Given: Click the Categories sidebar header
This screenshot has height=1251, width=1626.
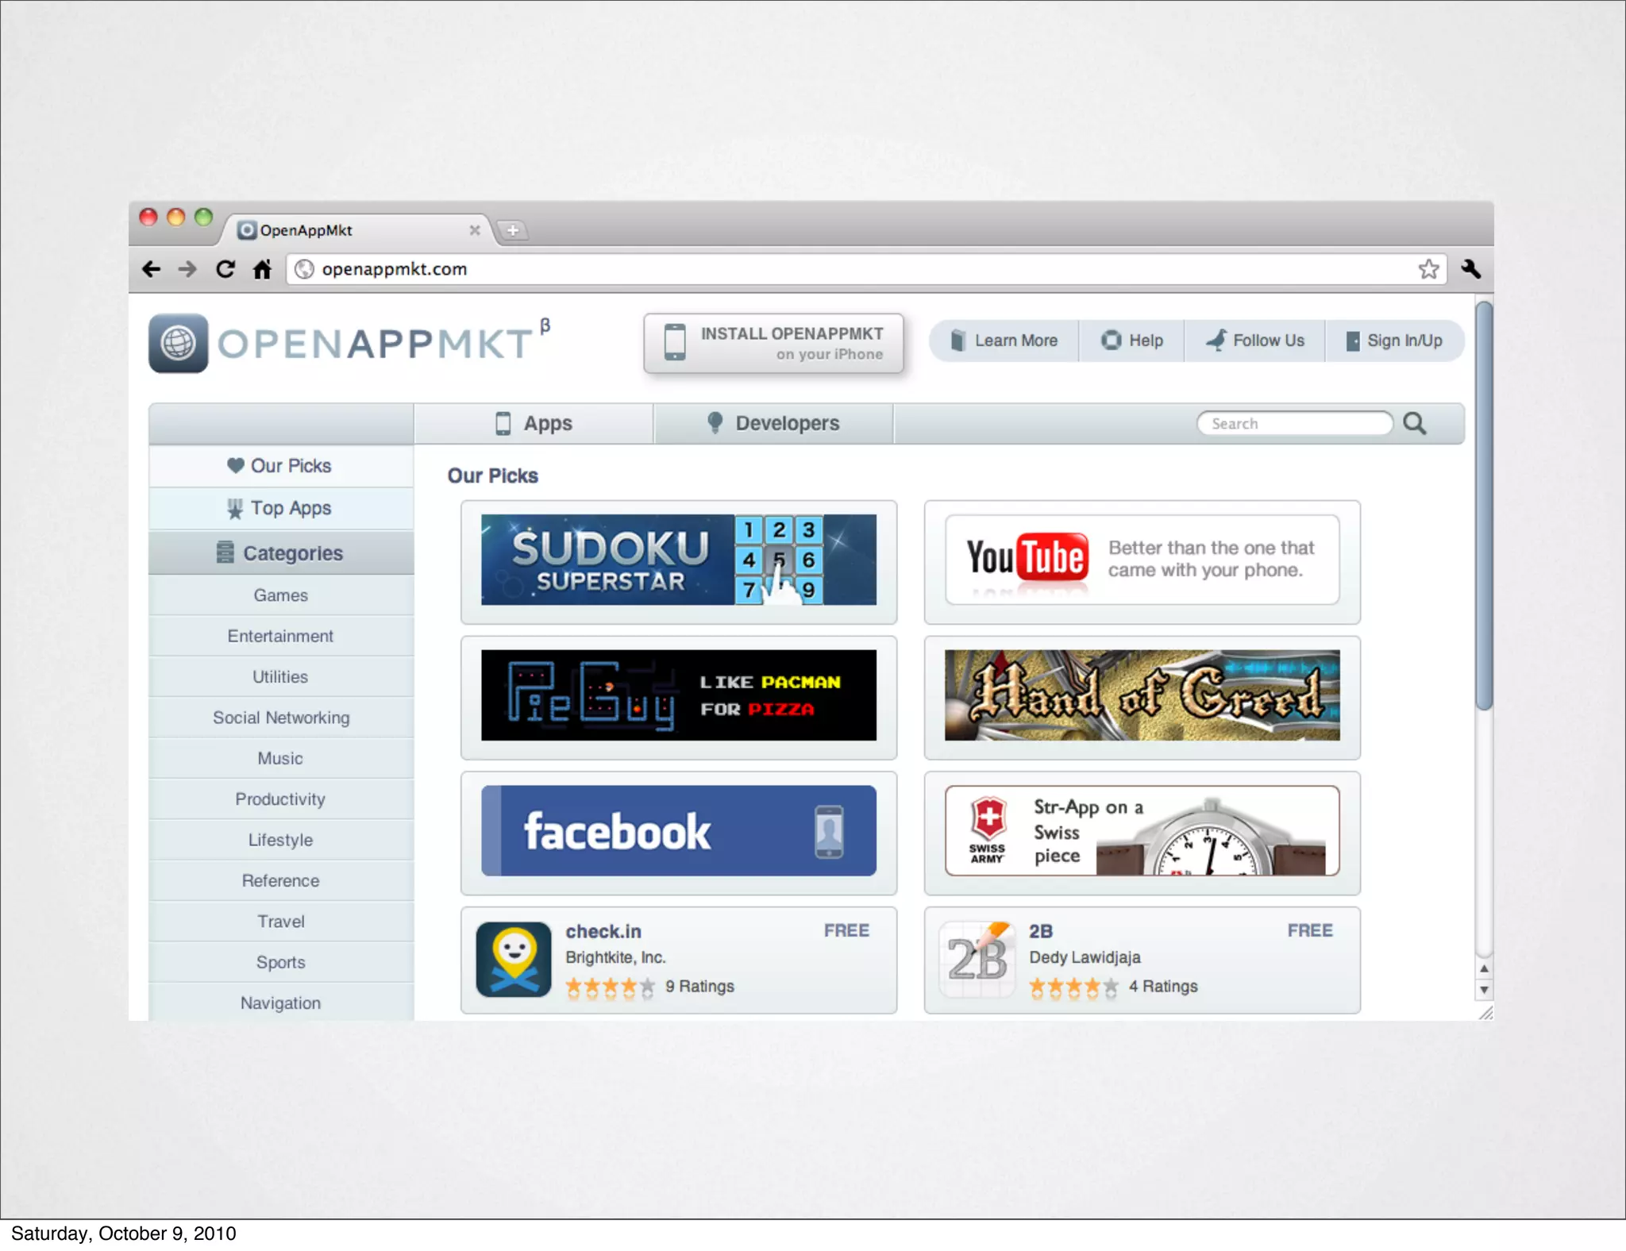Looking at the screenshot, I should 280,552.
